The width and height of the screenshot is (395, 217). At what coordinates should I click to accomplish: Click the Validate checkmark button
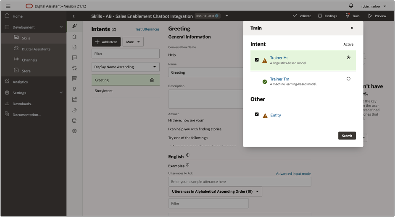pyautogui.click(x=302, y=16)
